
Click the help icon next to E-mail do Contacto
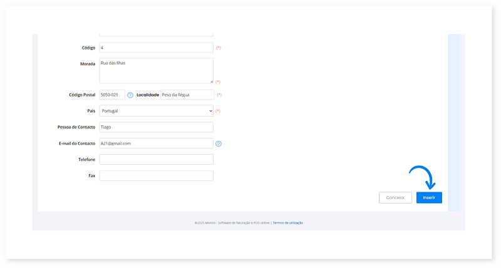(x=219, y=143)
